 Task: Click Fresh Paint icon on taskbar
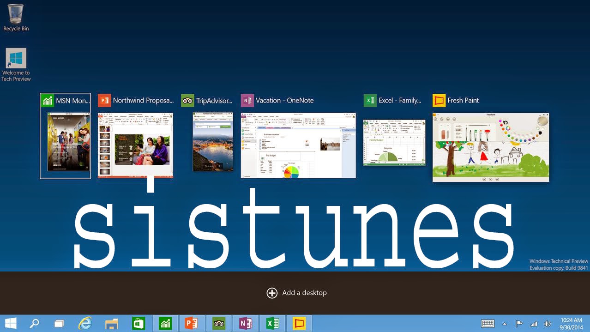(299, 324)
